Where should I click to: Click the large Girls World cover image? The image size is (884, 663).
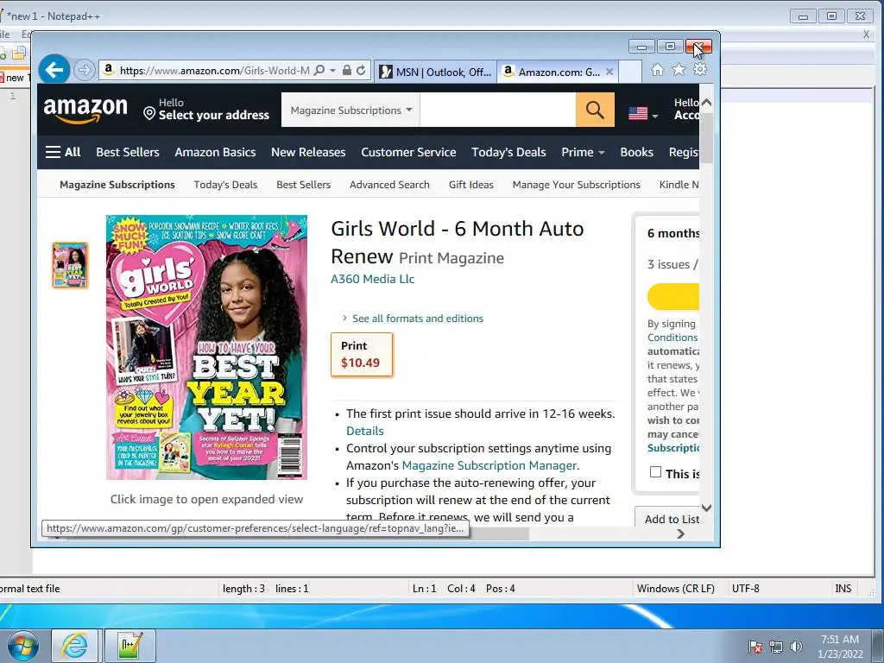pyautogui.click(x=206, y=347)
